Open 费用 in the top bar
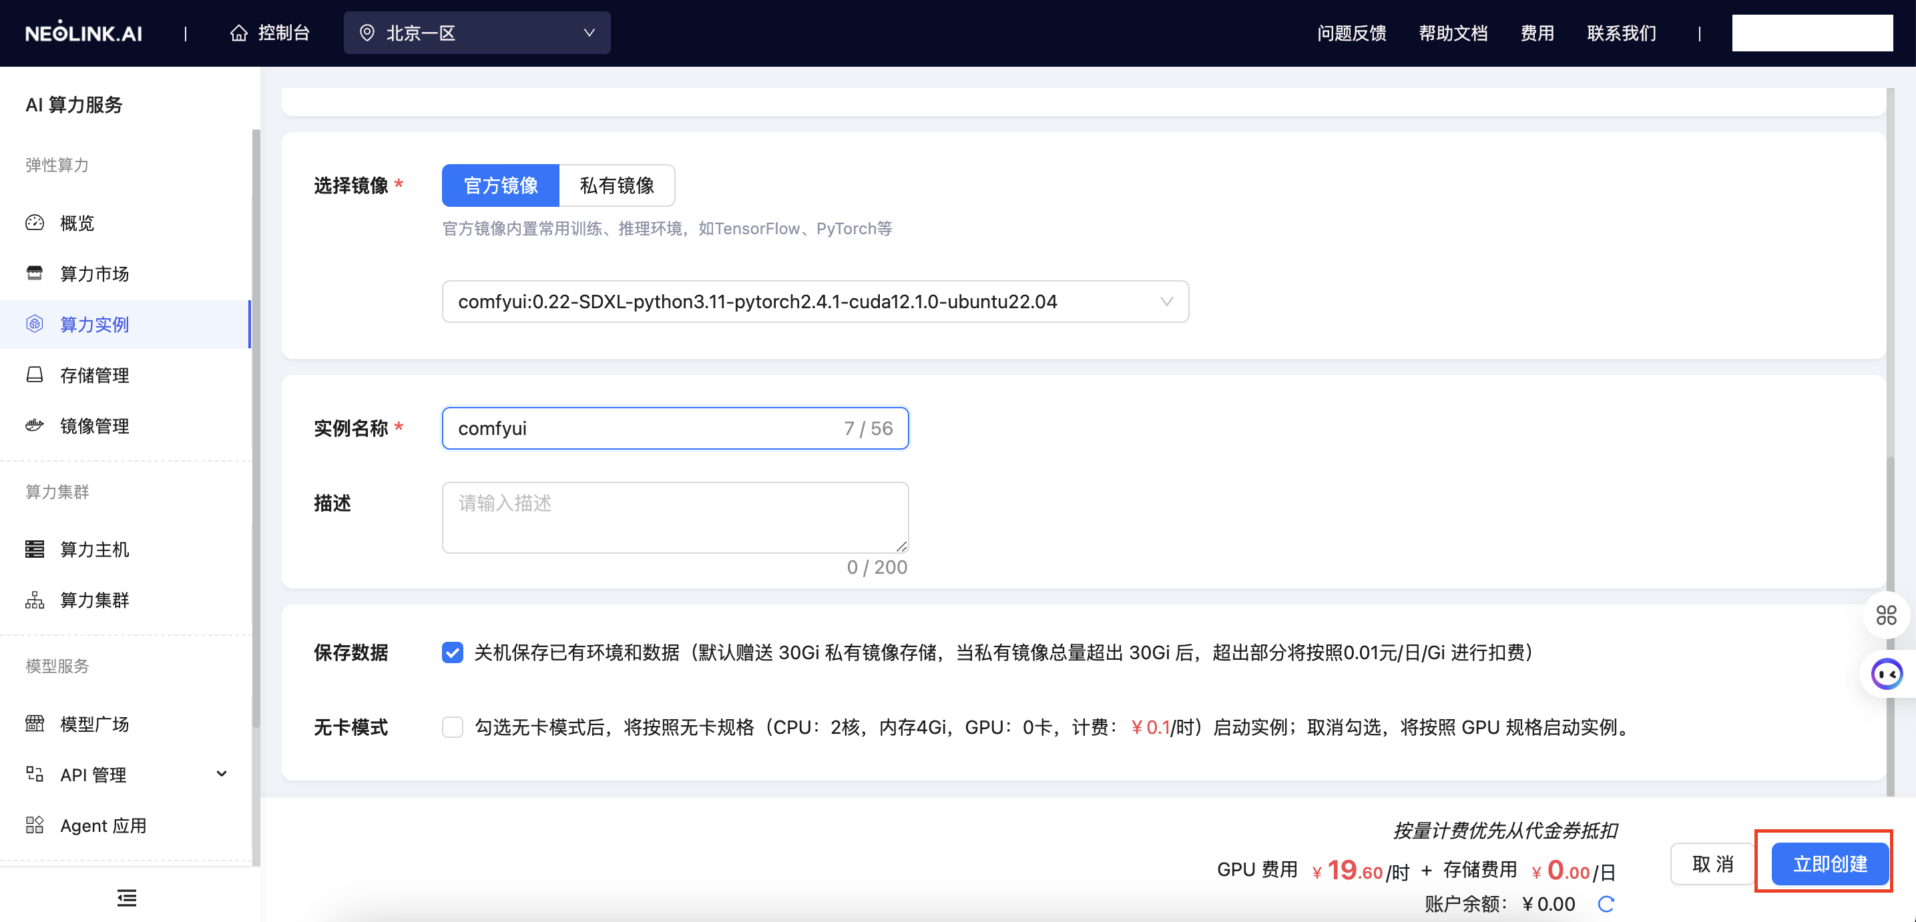 point(1537,33)
